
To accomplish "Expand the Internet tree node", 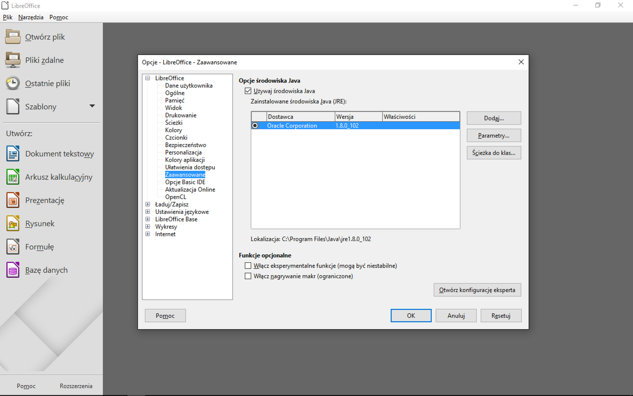I will point(148,234).
